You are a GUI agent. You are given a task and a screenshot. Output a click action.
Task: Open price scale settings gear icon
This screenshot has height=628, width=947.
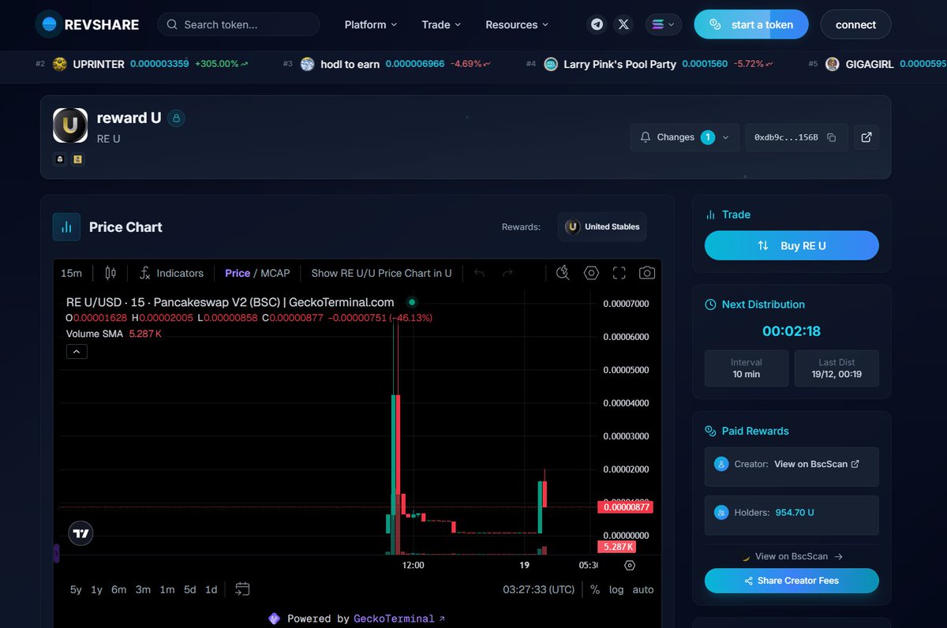point(629,565)
